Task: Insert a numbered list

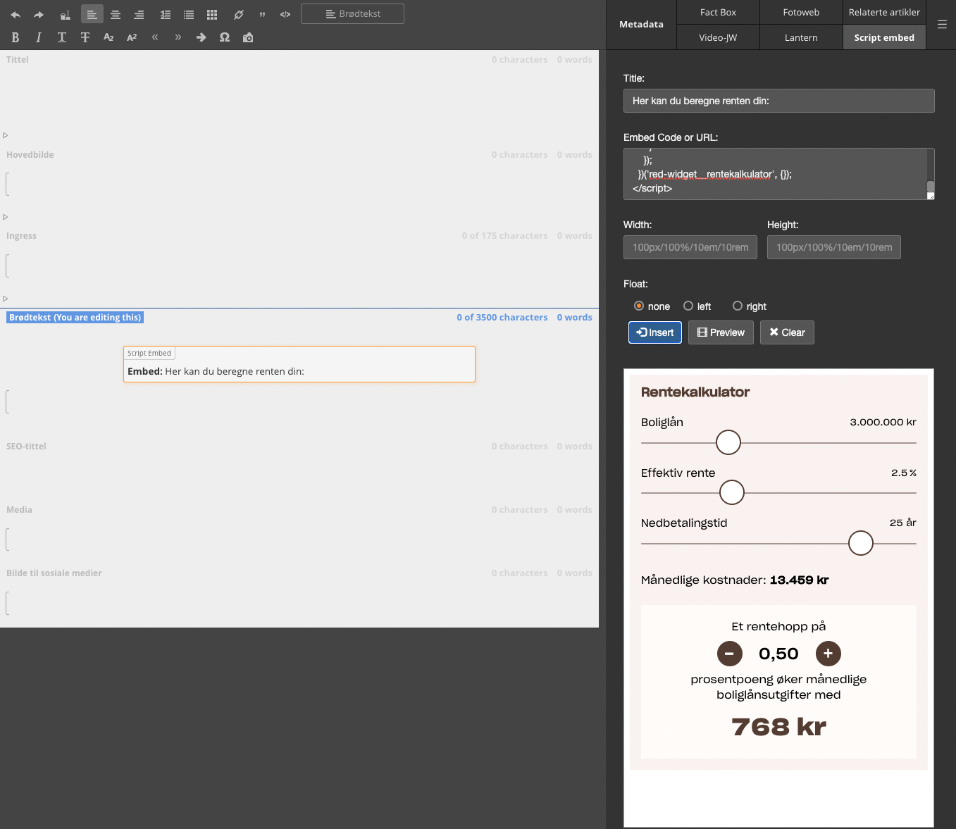Action: [x=166, y=14]
